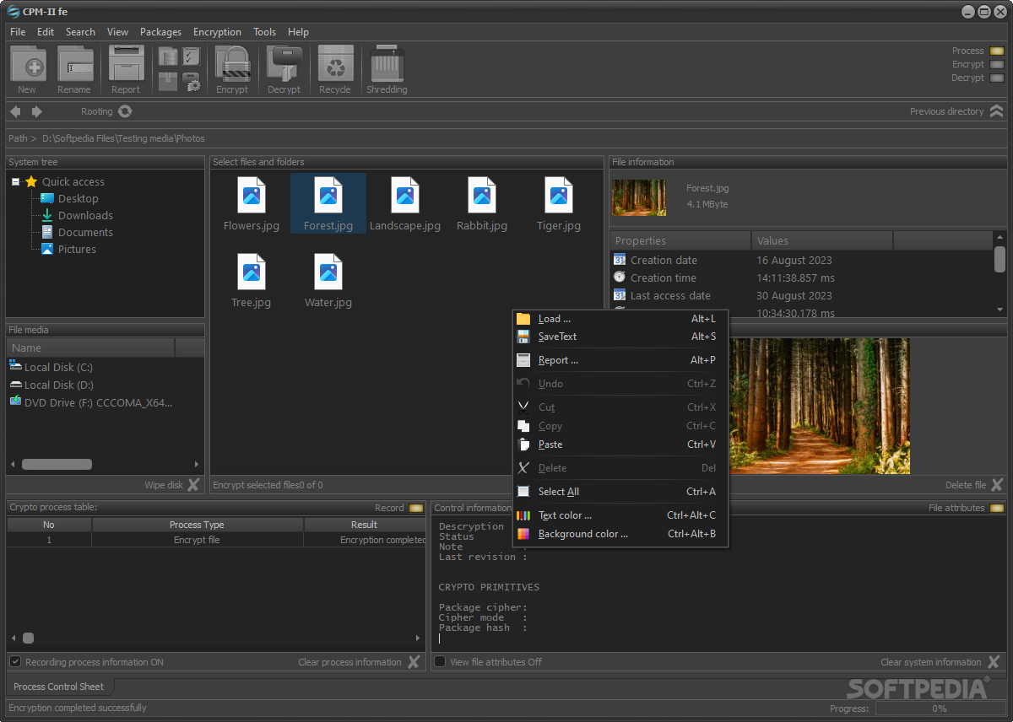This screenshot has width=1013, height=722.
Task: Click the database folder toolbar icon
Action: pos(168,57)
